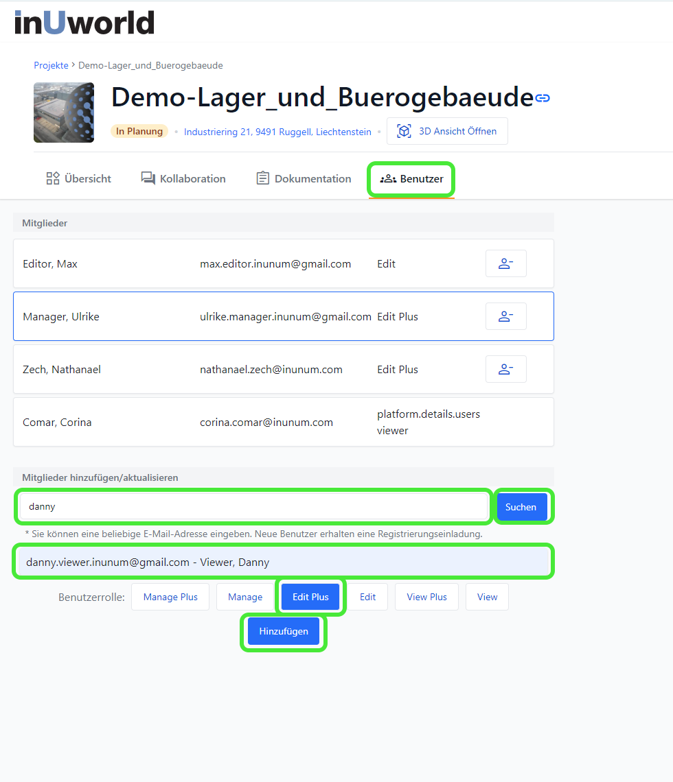Set user role to View
Image resolution: width=673 pixels, height=782 pixels.
click(487, 597)
